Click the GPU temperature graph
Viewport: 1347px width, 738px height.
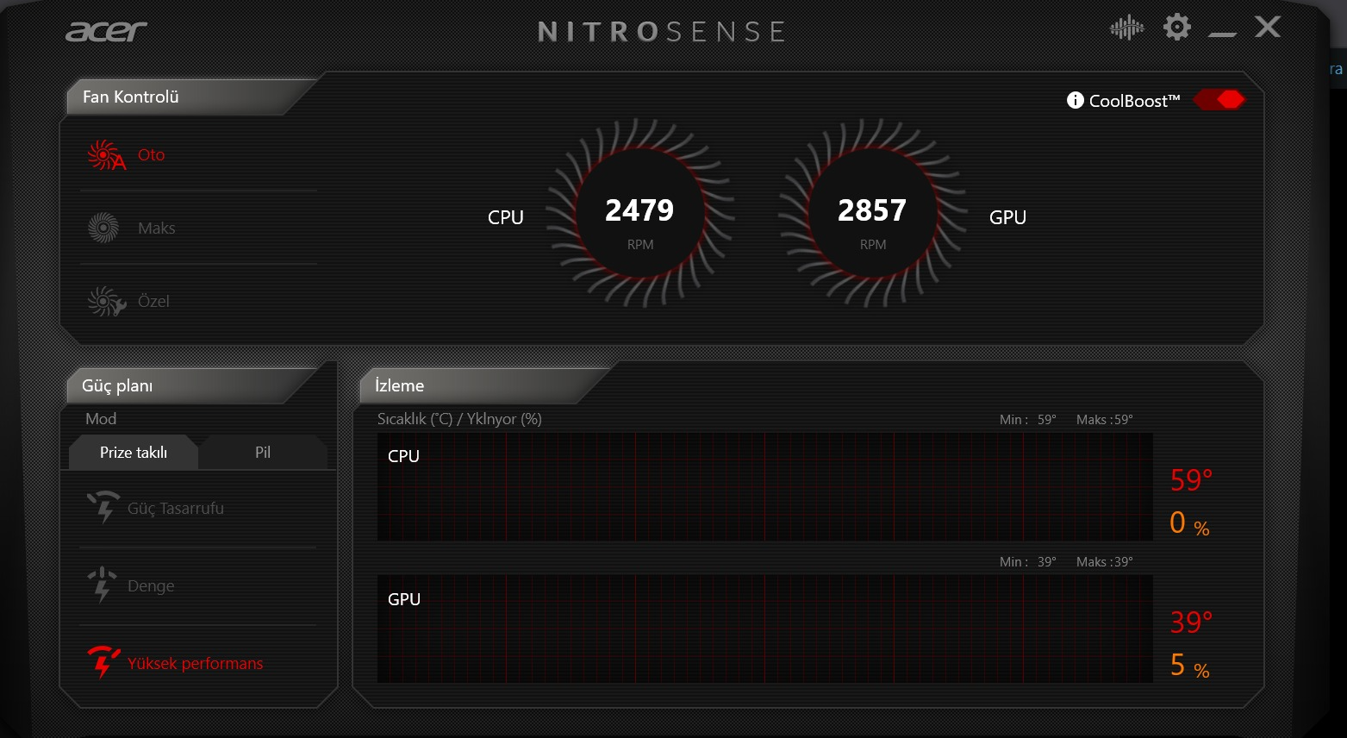pyautogui.click(x=765, y=629)
